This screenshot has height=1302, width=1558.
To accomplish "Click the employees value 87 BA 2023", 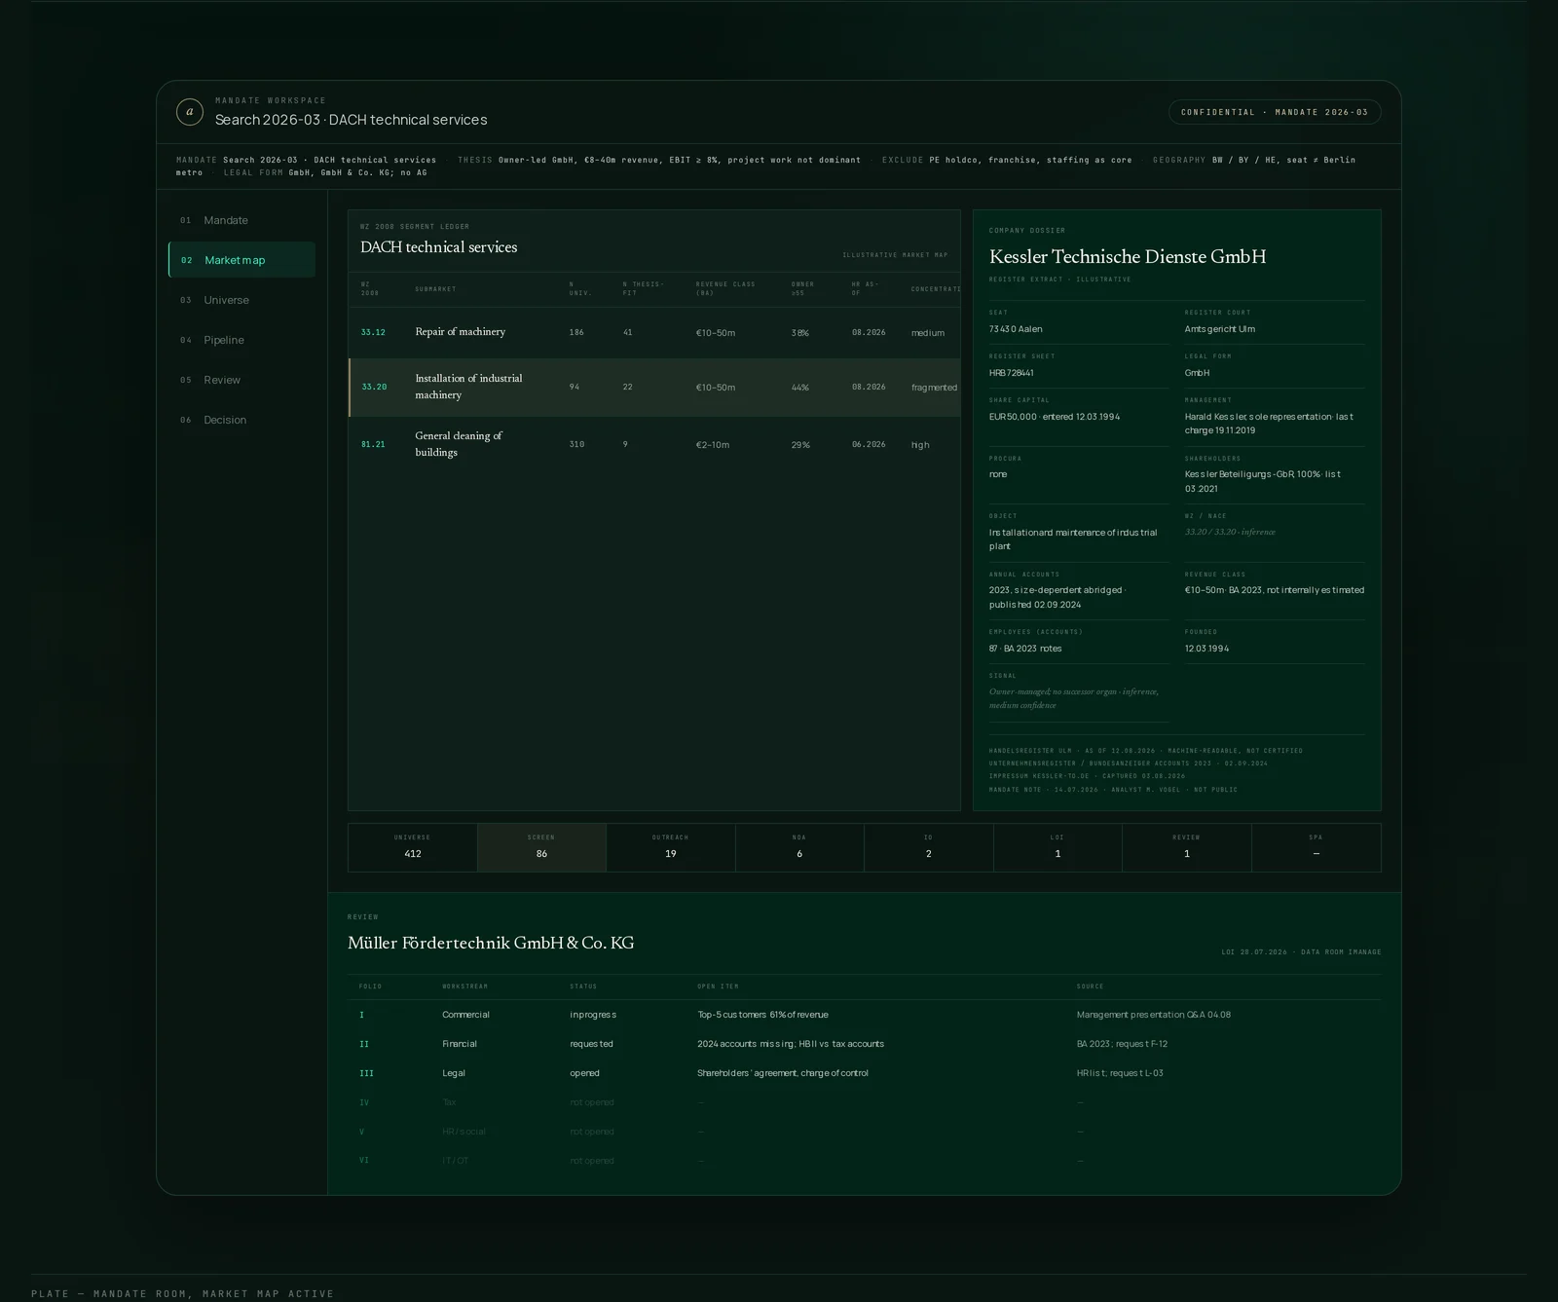I will (x=1025, y=649).
